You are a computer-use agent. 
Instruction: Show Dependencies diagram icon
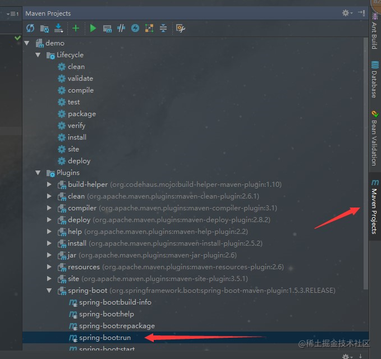click(149, 28)
